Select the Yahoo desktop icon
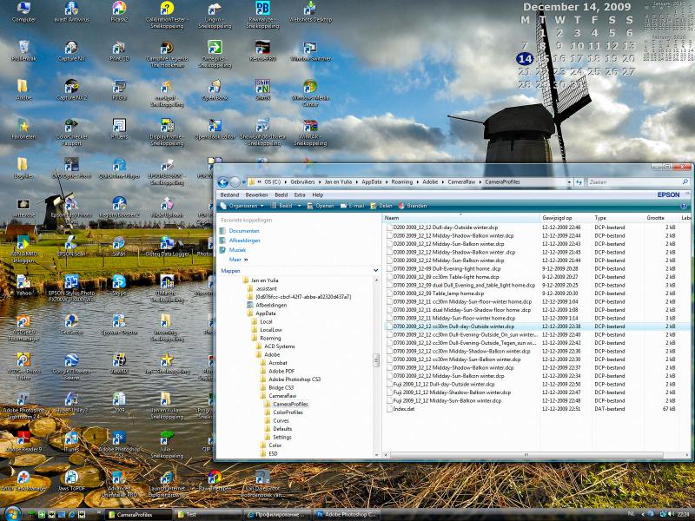This screenshot has width=695, height=521. [x=23, y=285]
